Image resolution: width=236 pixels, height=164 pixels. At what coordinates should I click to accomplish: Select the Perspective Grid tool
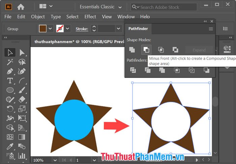pos(22,128)
